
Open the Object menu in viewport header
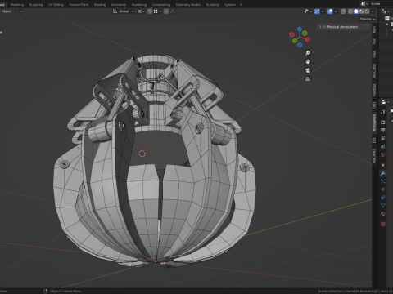click(x=7, y=11)
